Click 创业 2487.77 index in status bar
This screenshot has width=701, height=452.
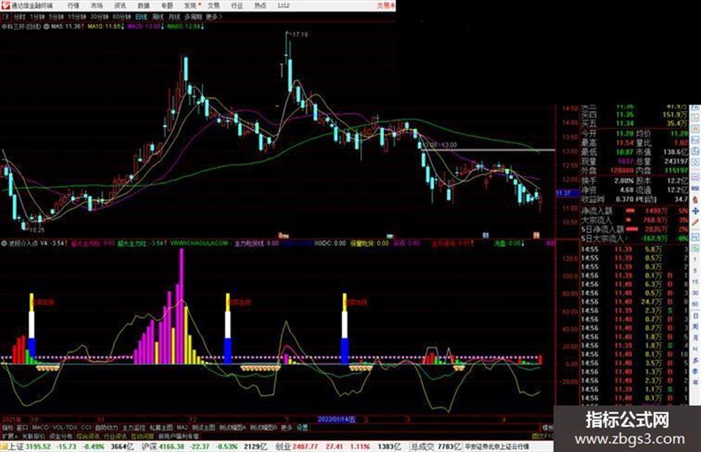[x=297, y=446]
